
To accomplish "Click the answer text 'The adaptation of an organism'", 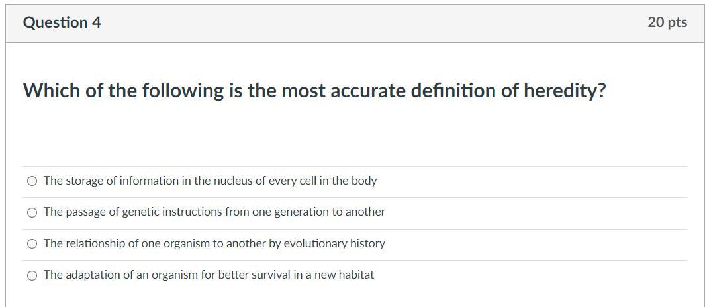I will (x=209, y=275).
